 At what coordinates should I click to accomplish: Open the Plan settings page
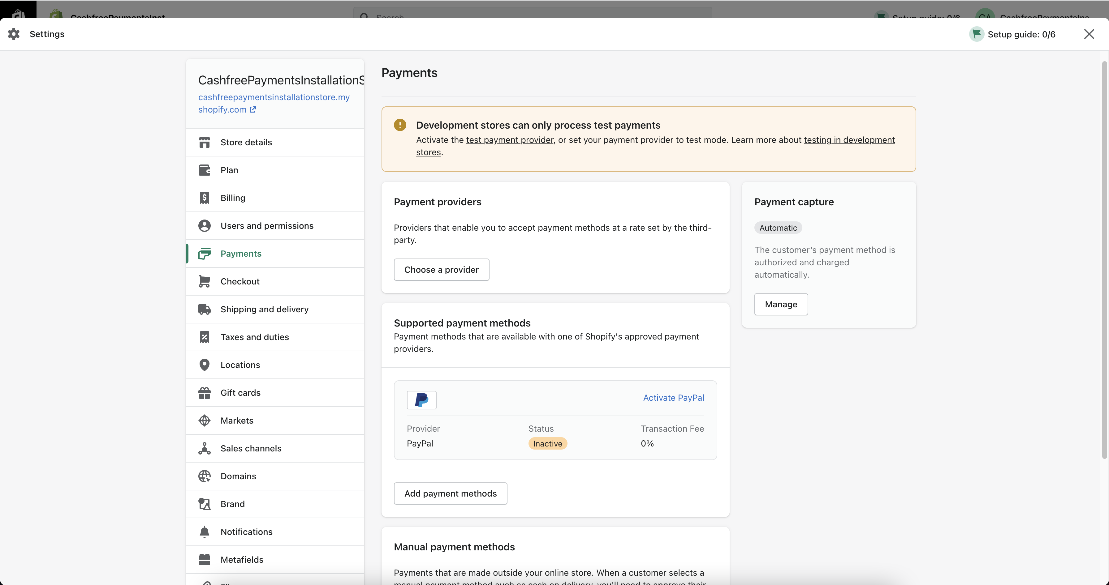(275, 170)
